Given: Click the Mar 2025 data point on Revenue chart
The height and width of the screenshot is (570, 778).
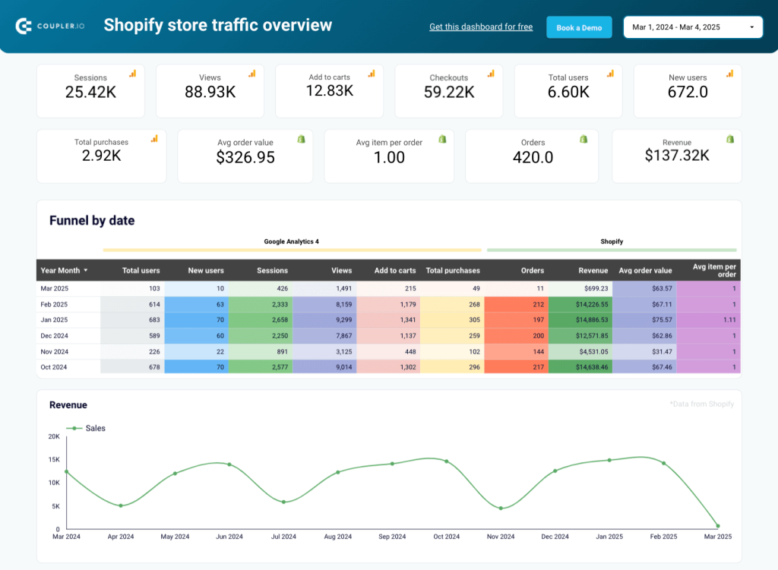Looking at the screenshot, I should point(717,526).
